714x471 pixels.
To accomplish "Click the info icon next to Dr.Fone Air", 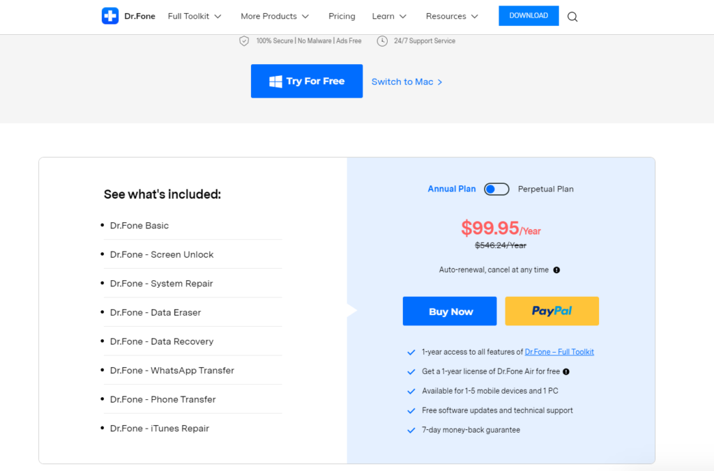I will tap(566, 372).
